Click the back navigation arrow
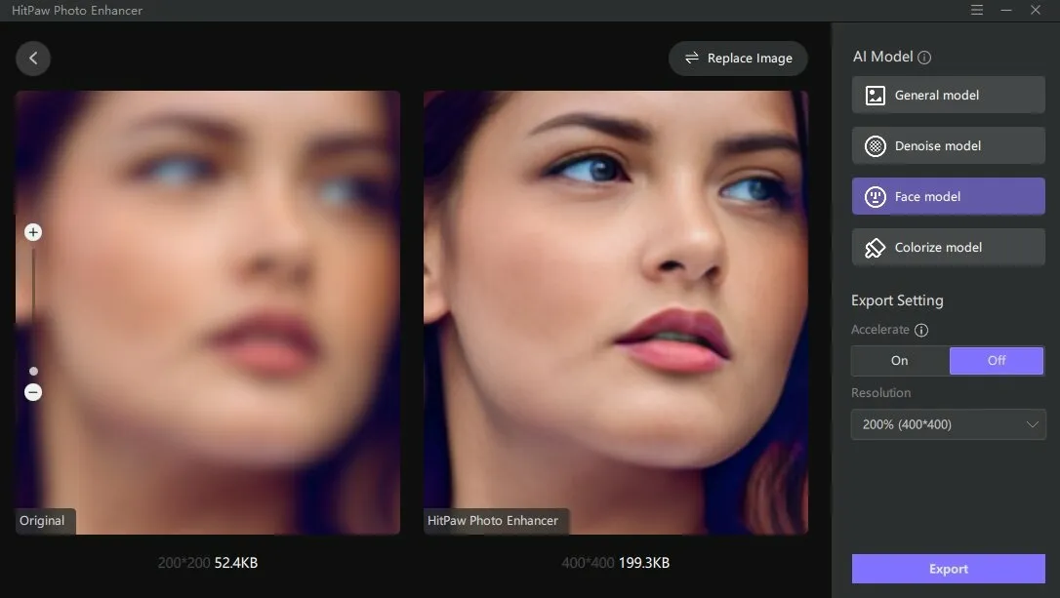 (x=33, y=58)
